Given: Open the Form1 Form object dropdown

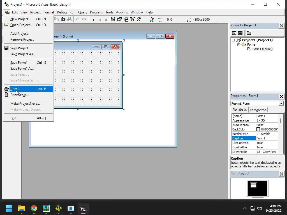Looking at the screenshot, I should pyautogui.click(x=281, y=104).
